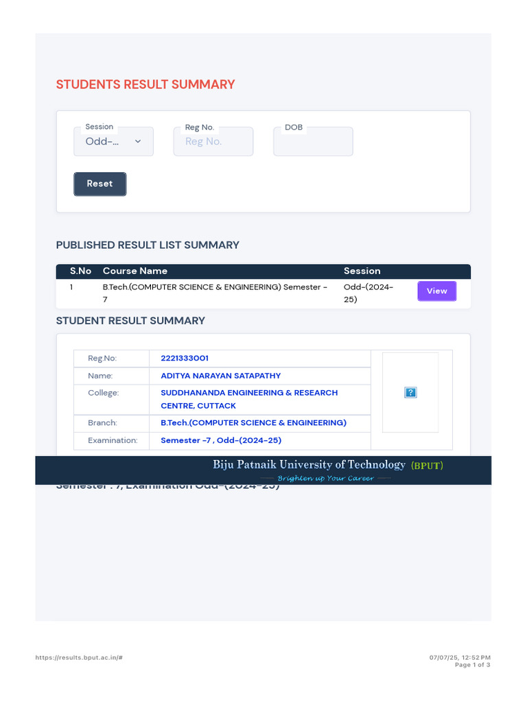Click the S.No column header
The width and height of the screenshot is (527, 702).
(80, 271)
